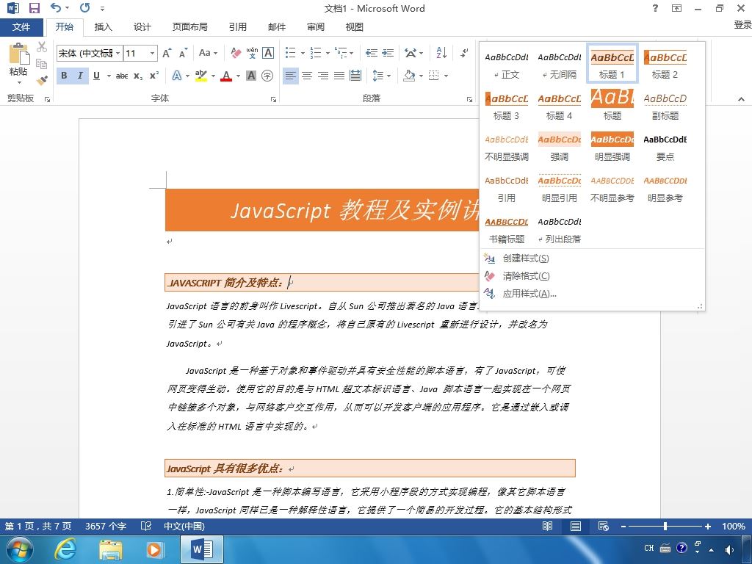Switch to the 插入 Insert tab
This screenshot has height=564, width=752.
(x=103, y=27)
